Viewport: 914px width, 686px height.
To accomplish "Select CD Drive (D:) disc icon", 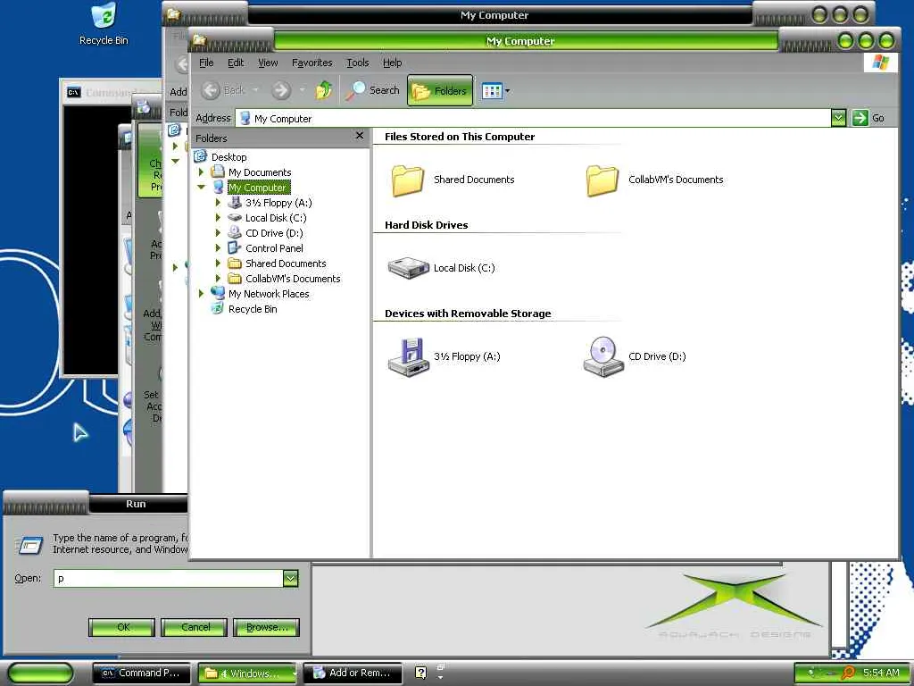I will pyautogui.click(x=603, y=356).
